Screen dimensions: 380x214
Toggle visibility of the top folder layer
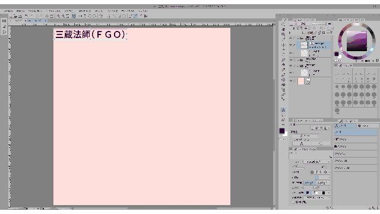coord(290,38)
